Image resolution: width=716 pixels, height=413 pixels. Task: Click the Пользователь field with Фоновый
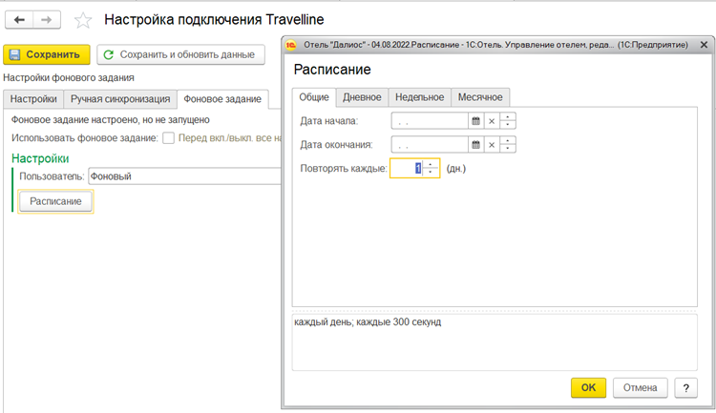184,176
